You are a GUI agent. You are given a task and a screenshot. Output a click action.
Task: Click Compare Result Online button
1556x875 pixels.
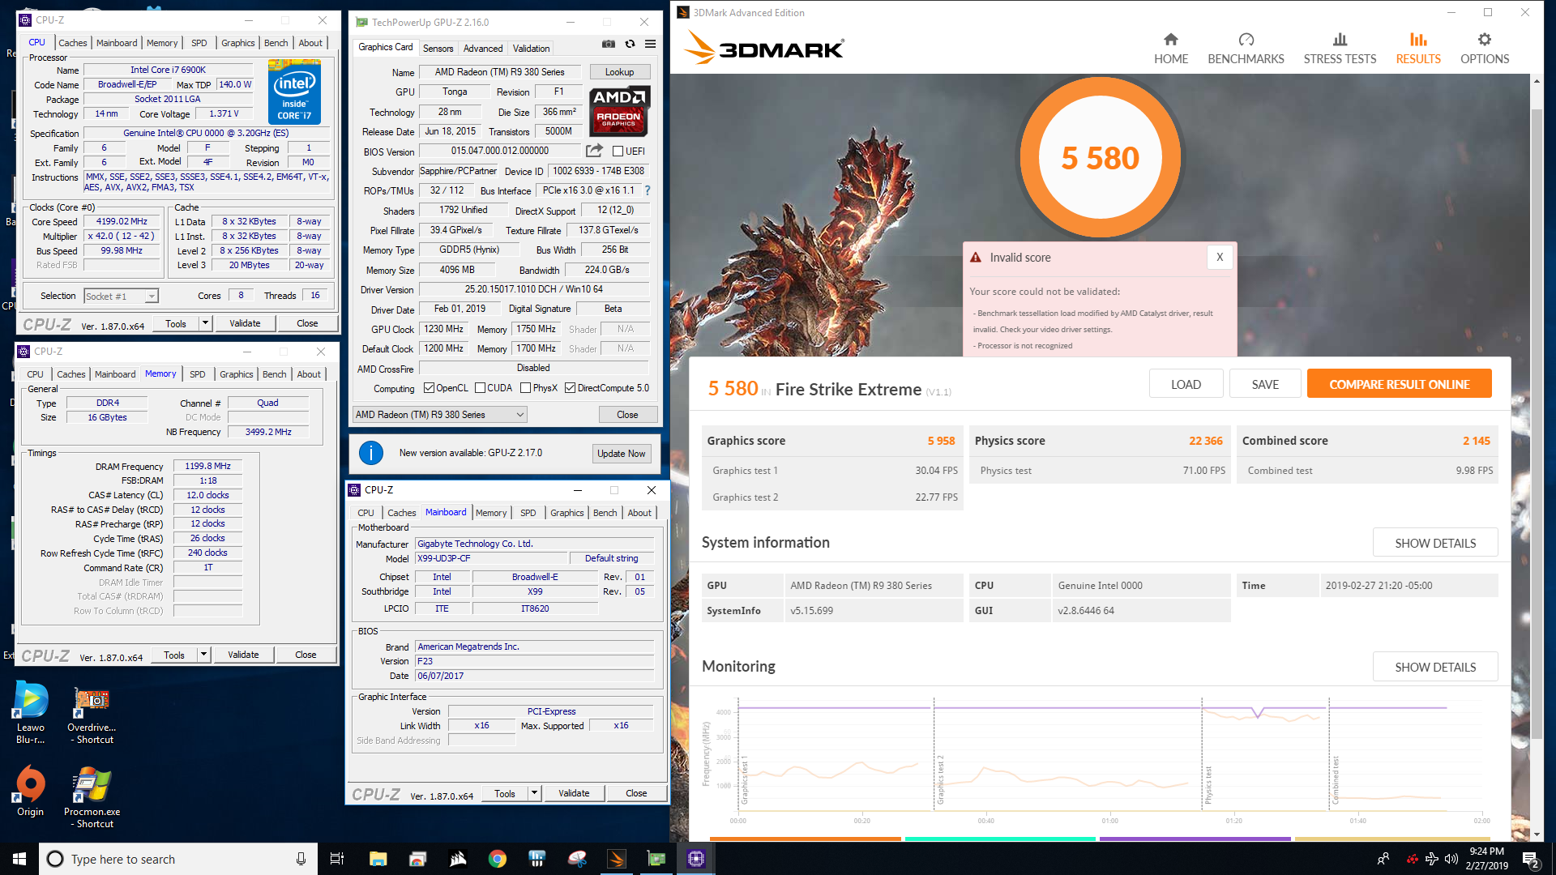(1399, 384)
